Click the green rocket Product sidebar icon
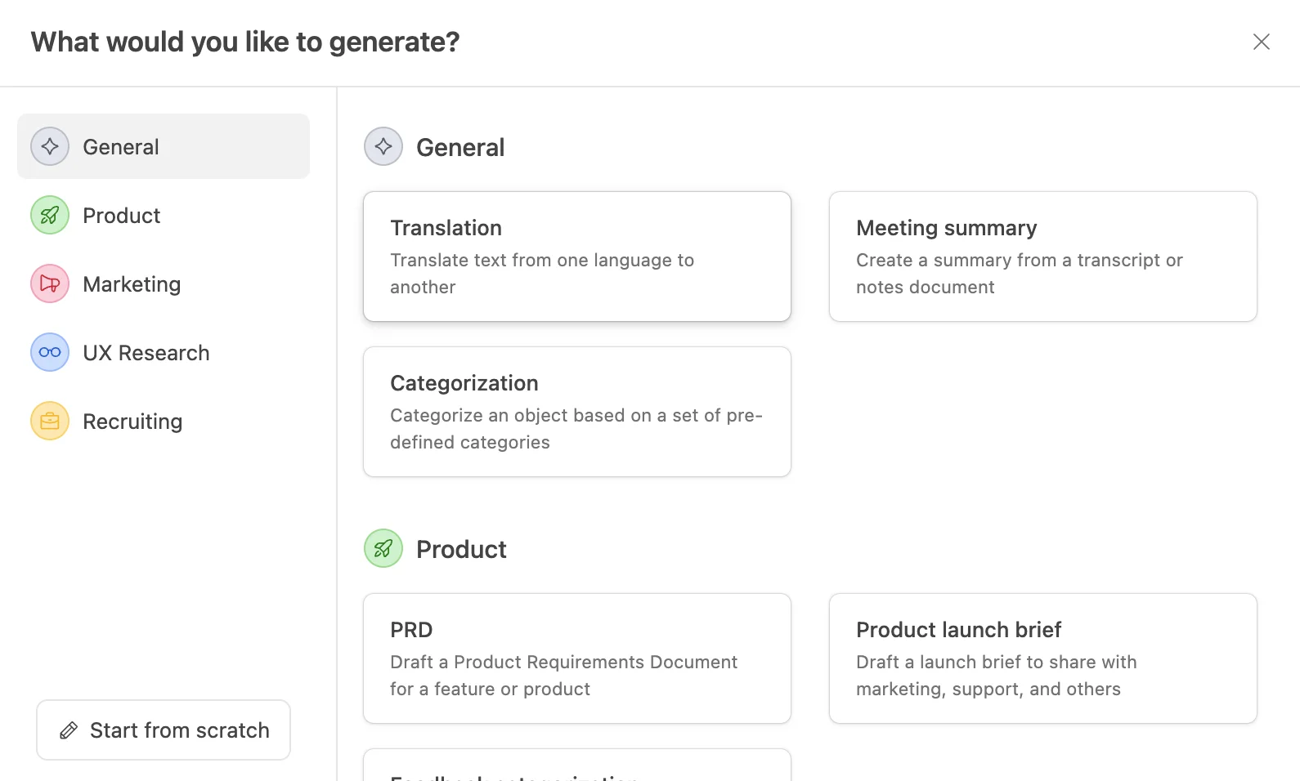Image resolution: width=1300 pixels, height=781 pixels. click(50, 216)
